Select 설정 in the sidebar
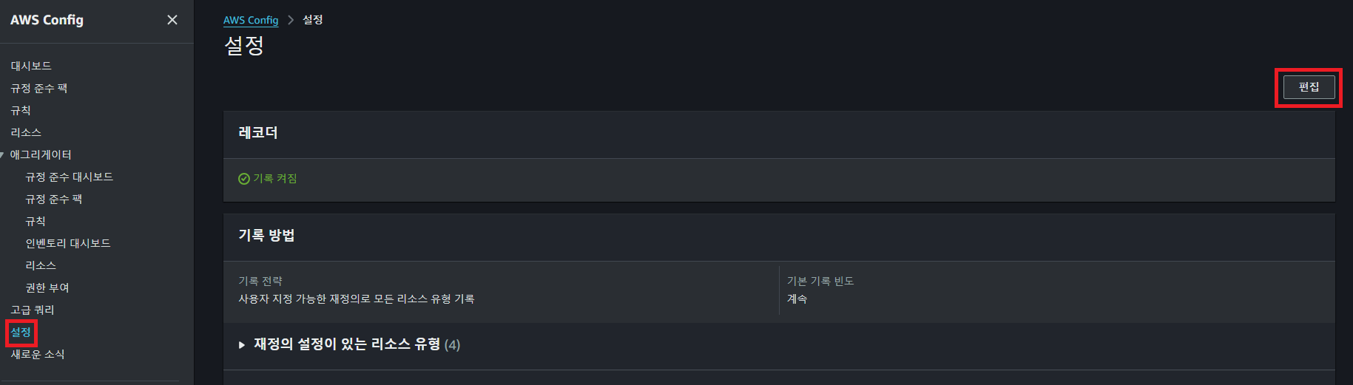The image size is (1353, 385). pyautogui.click(x=21, y=333)
